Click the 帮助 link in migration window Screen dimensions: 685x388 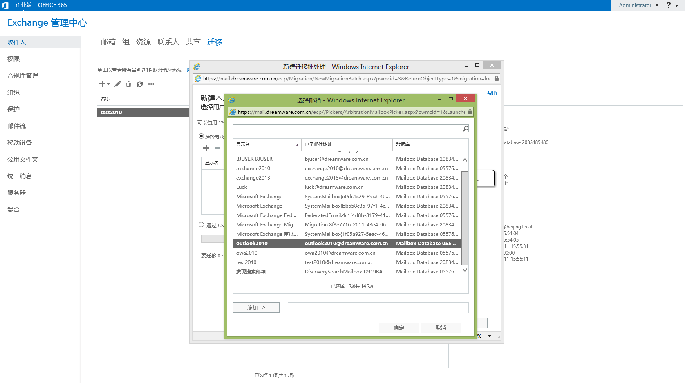[x=492, y=93]
